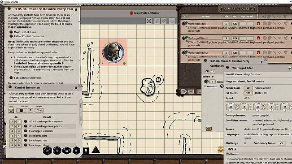Roll the DEX ability score 8
This screenshot has width=292, height=164.
tap(244, 107)
